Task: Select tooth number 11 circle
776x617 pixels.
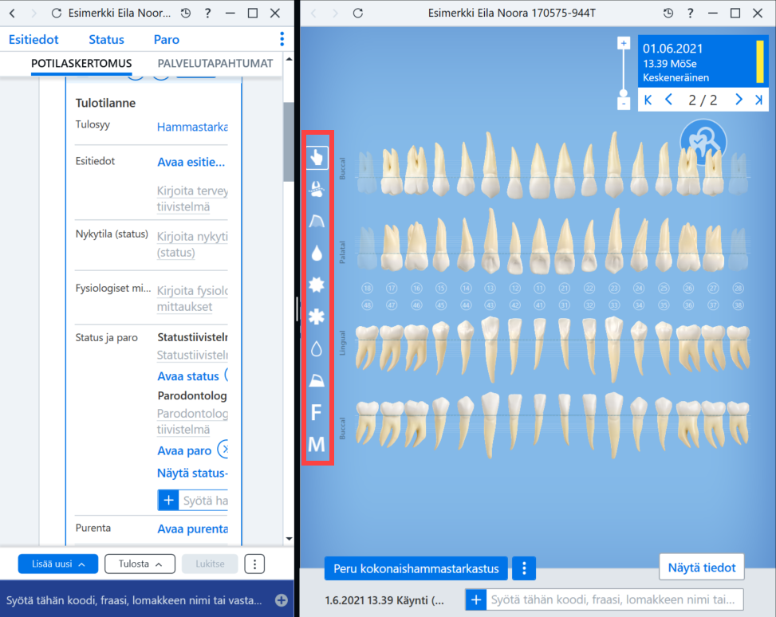Action: point(539,289)
